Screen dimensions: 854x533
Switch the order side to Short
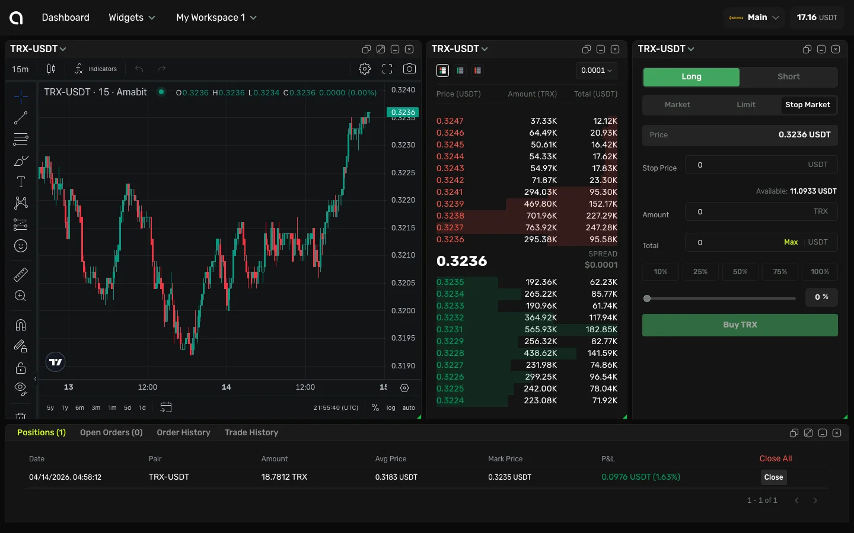[788, 77]
